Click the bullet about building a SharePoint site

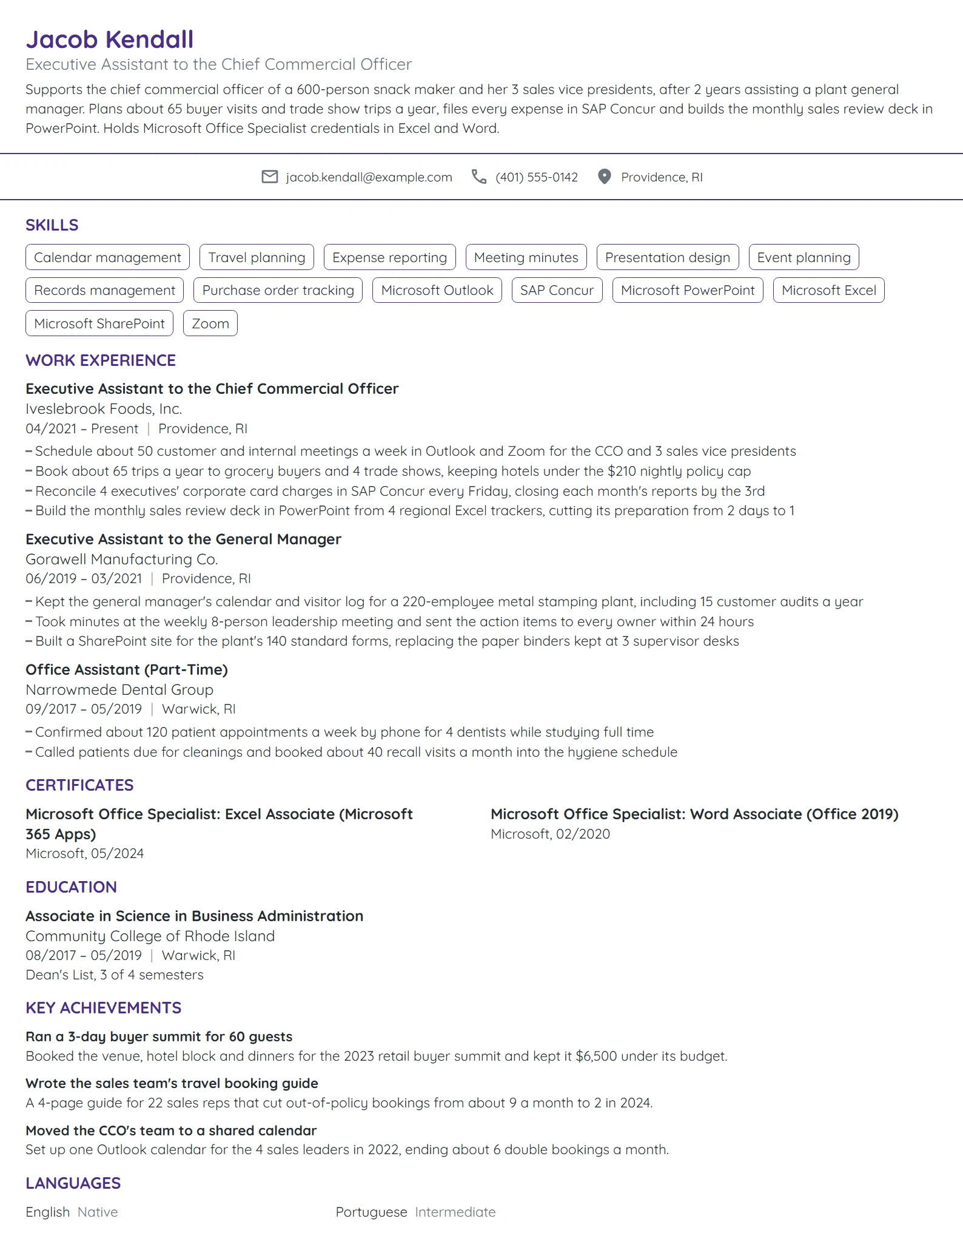[x=382, y=641]
